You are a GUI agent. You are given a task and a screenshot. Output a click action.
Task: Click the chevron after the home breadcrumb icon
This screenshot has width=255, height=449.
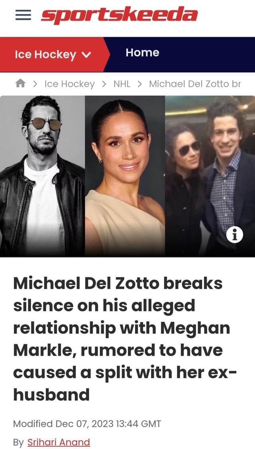[35, 84]
